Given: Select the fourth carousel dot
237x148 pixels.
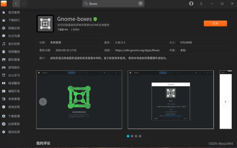Looking at the screenshot, I should pos(140,136).
